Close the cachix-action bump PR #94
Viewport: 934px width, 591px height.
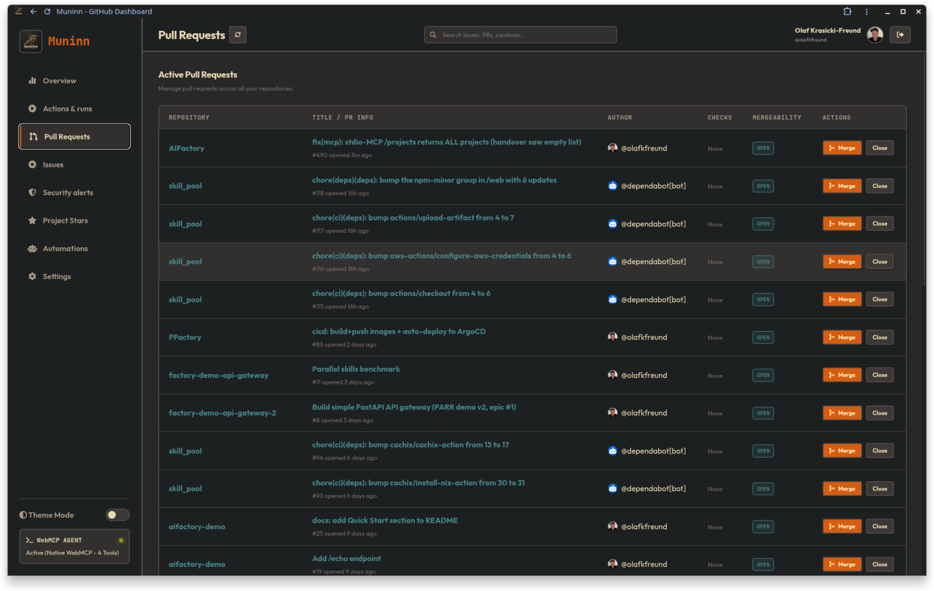click(x=879, y=450)
